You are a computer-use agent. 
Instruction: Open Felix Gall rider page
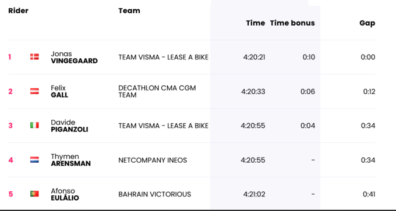59,91
